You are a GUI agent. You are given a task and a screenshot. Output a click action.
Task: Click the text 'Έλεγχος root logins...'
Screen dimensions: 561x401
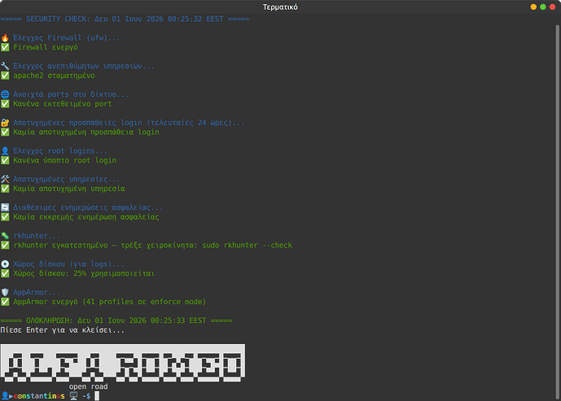click(x=60, y=150)
